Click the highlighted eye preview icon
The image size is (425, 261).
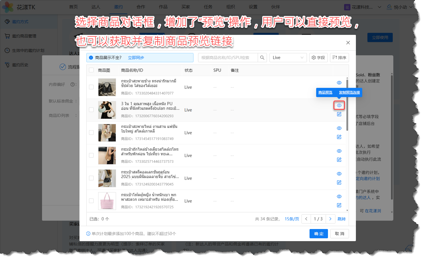tap(339, 105)
